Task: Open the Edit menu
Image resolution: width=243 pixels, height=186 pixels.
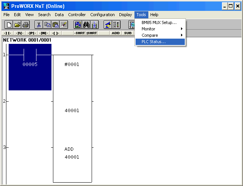Action: (x=17, y=15)
